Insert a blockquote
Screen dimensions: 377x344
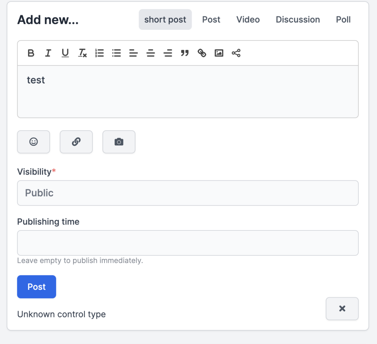click(x=185, y=53)
